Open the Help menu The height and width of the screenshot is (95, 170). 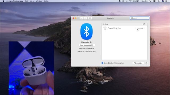click(46, 1)
